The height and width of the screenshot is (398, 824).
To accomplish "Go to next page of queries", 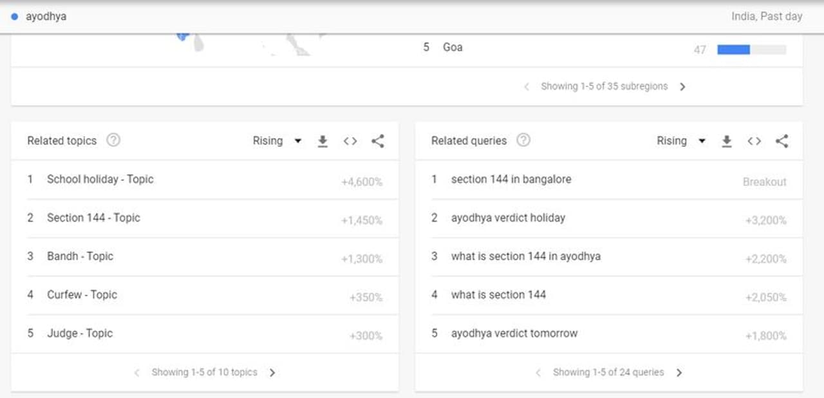I will coord(679,372).
